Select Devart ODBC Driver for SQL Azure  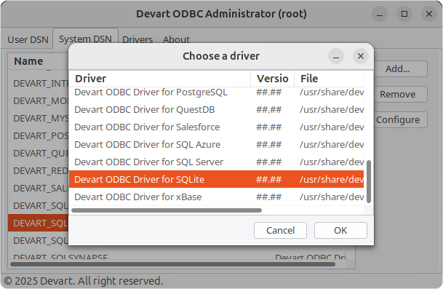pos(217,144)
